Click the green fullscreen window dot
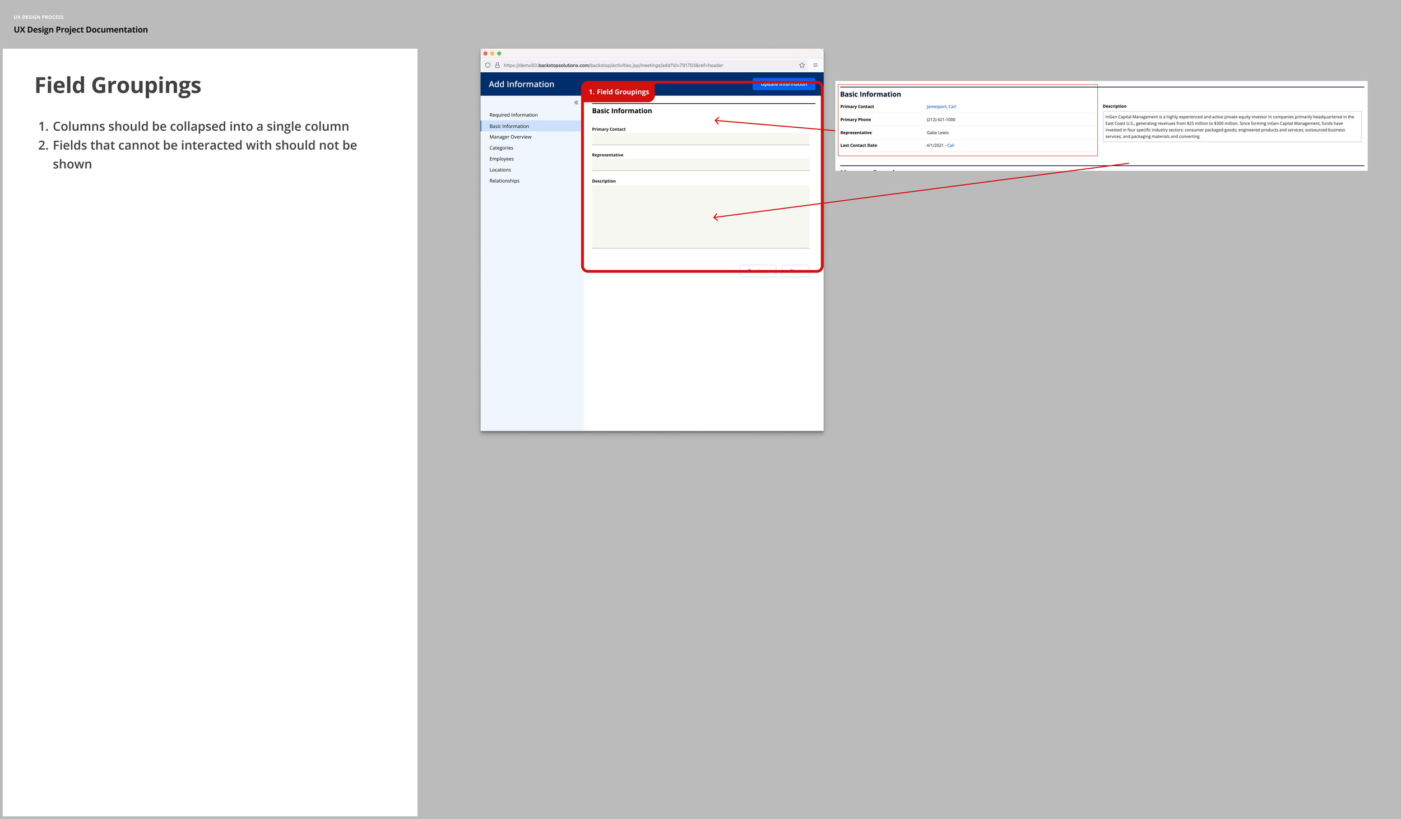1401x819 pixels. click(499, 54)
